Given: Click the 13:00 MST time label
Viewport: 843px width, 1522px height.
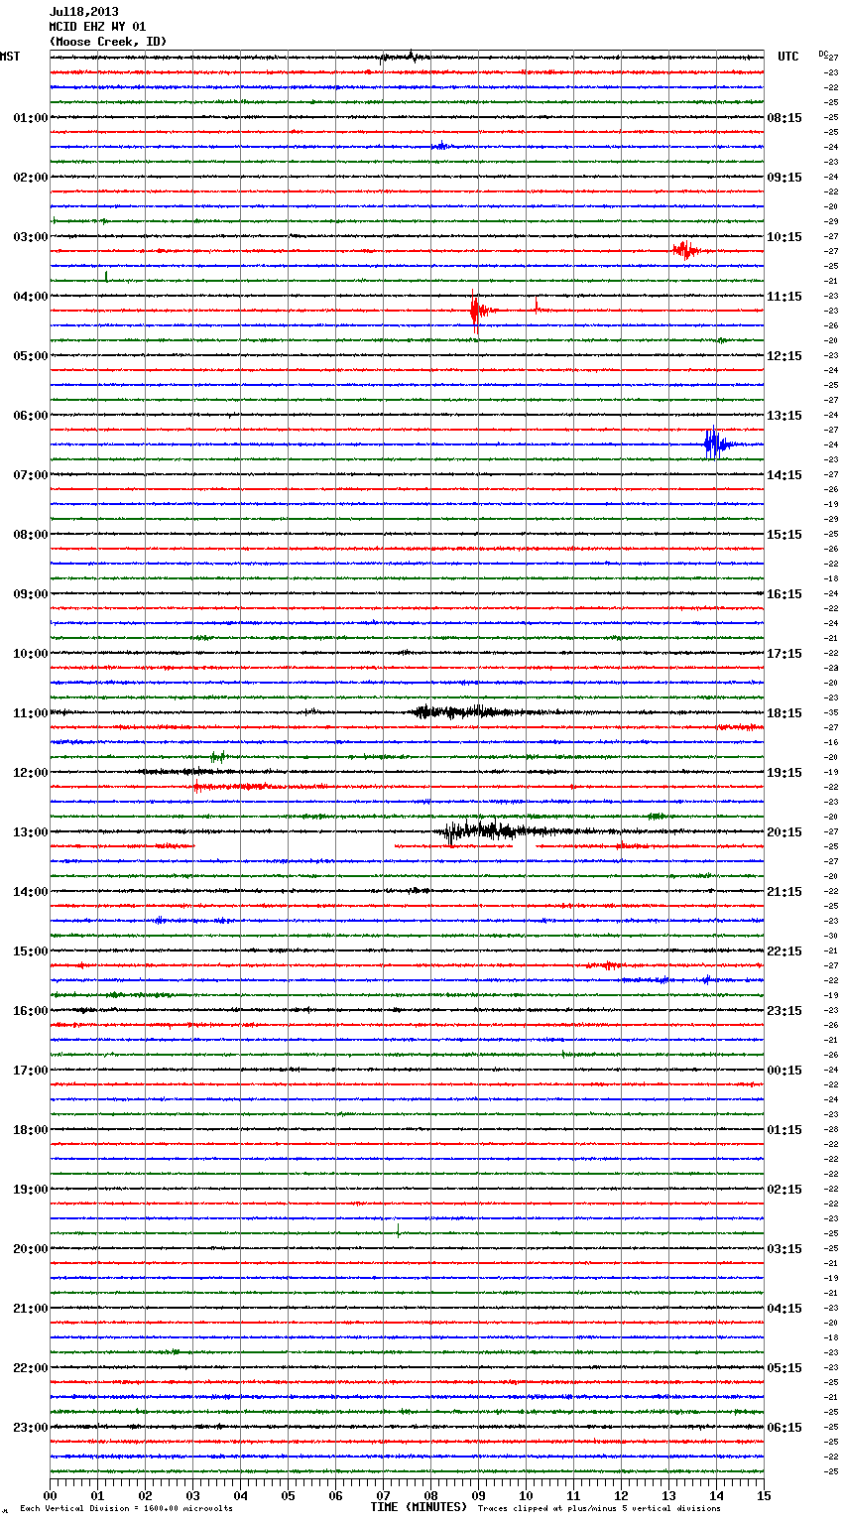Looking at the screenshot, I should point(30,832).
